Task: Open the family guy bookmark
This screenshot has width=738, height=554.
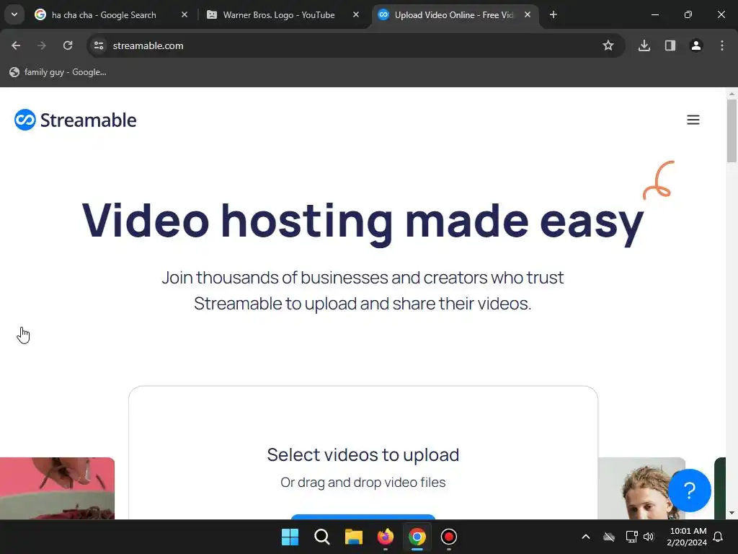Action: 58,72
